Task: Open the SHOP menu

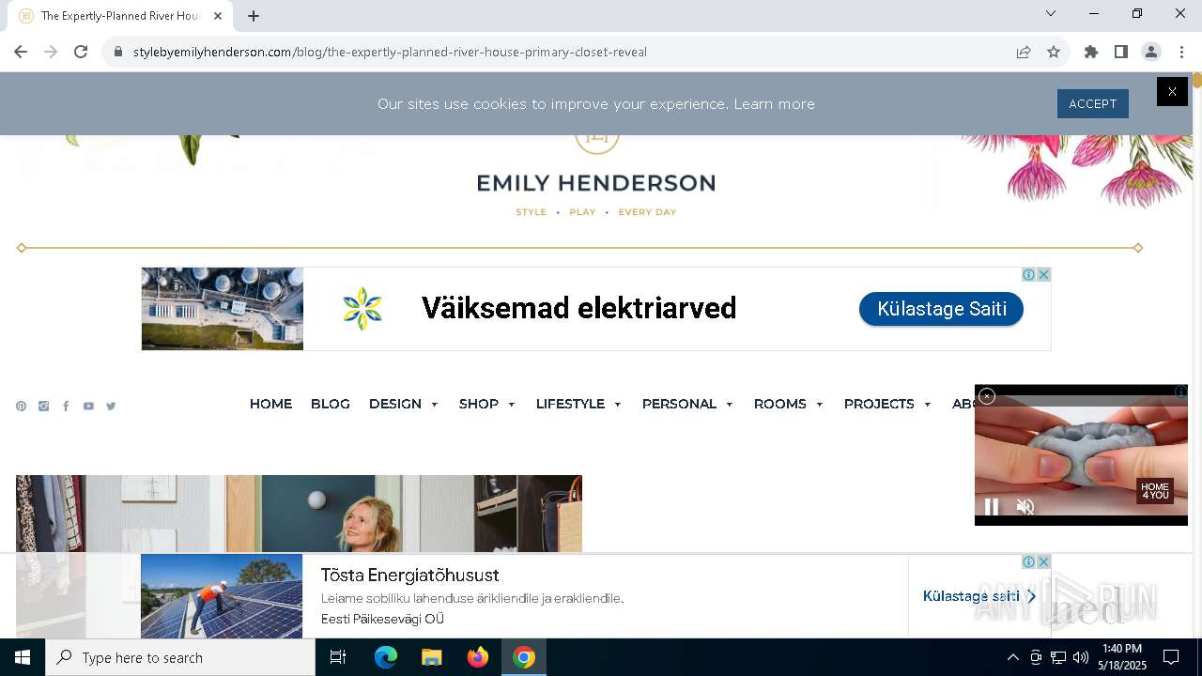Action: (x=479, y=404)
